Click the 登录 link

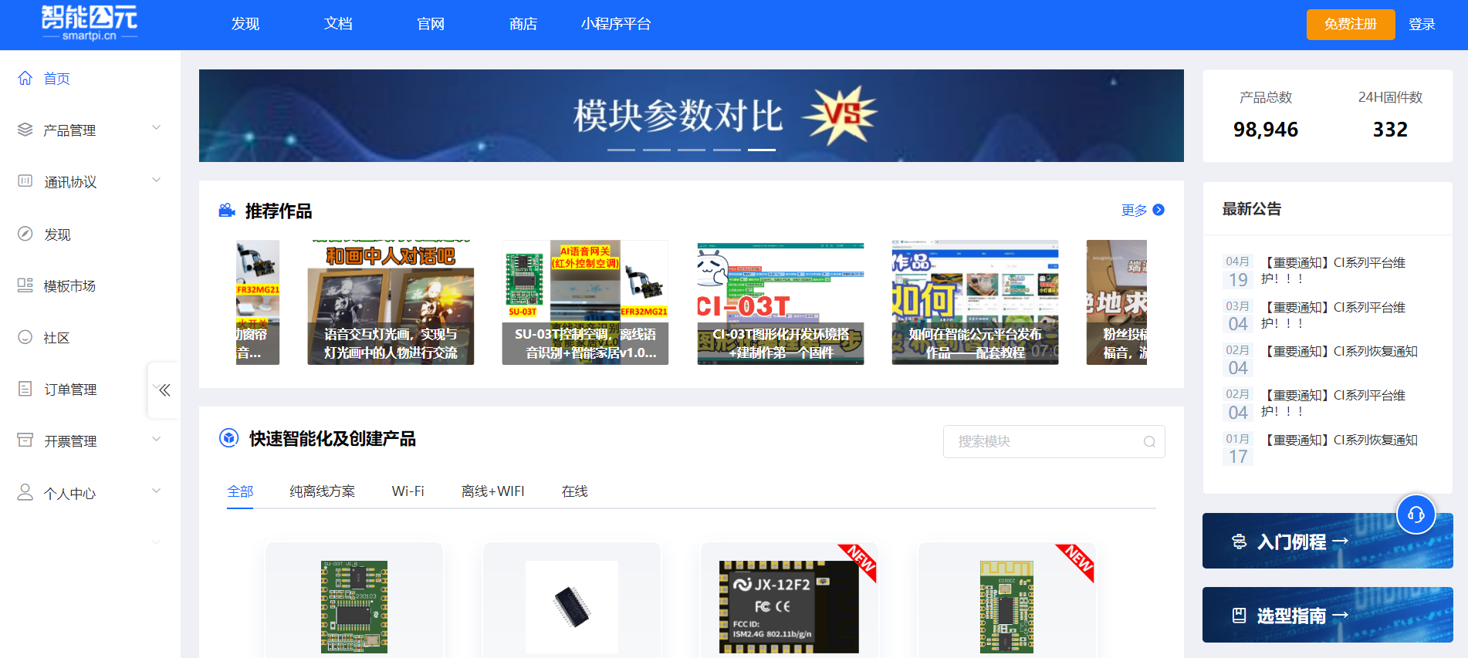click(1422, 24)
